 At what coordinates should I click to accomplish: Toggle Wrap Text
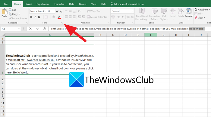[94, 11]
